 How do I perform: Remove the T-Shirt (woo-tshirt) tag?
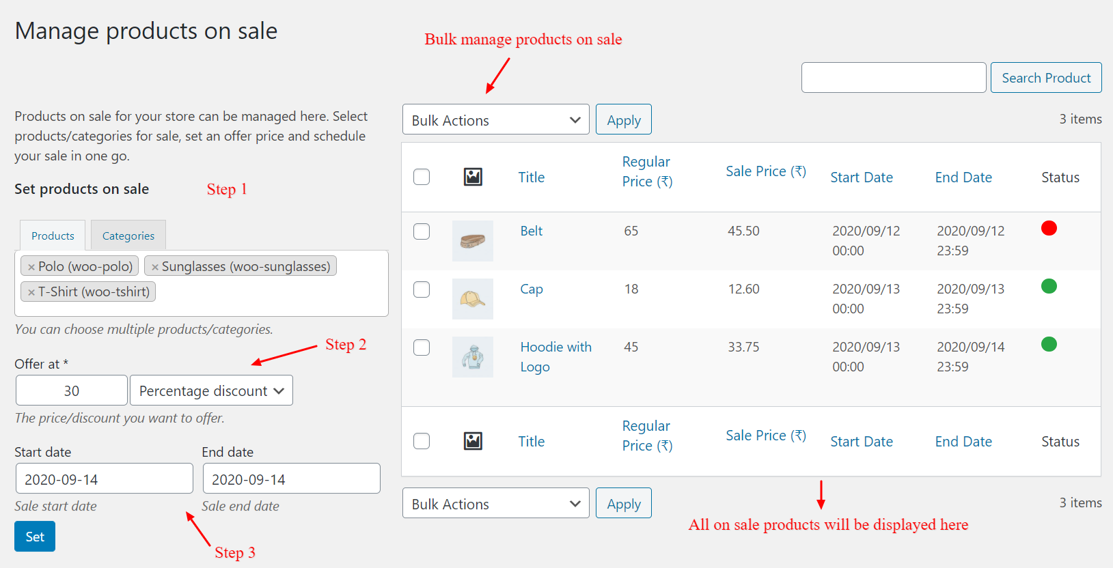(x=31, y=292)
